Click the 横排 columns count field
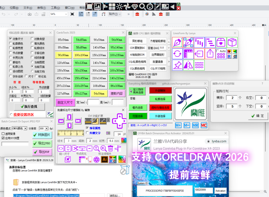 [232, 98]
